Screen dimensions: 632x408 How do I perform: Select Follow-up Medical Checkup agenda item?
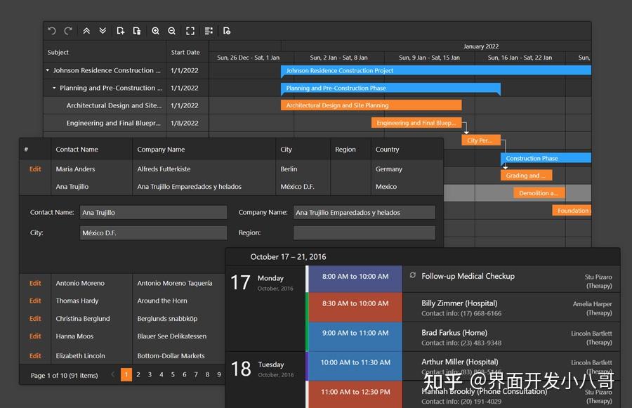pyautogui.click(x=511, y=279)
